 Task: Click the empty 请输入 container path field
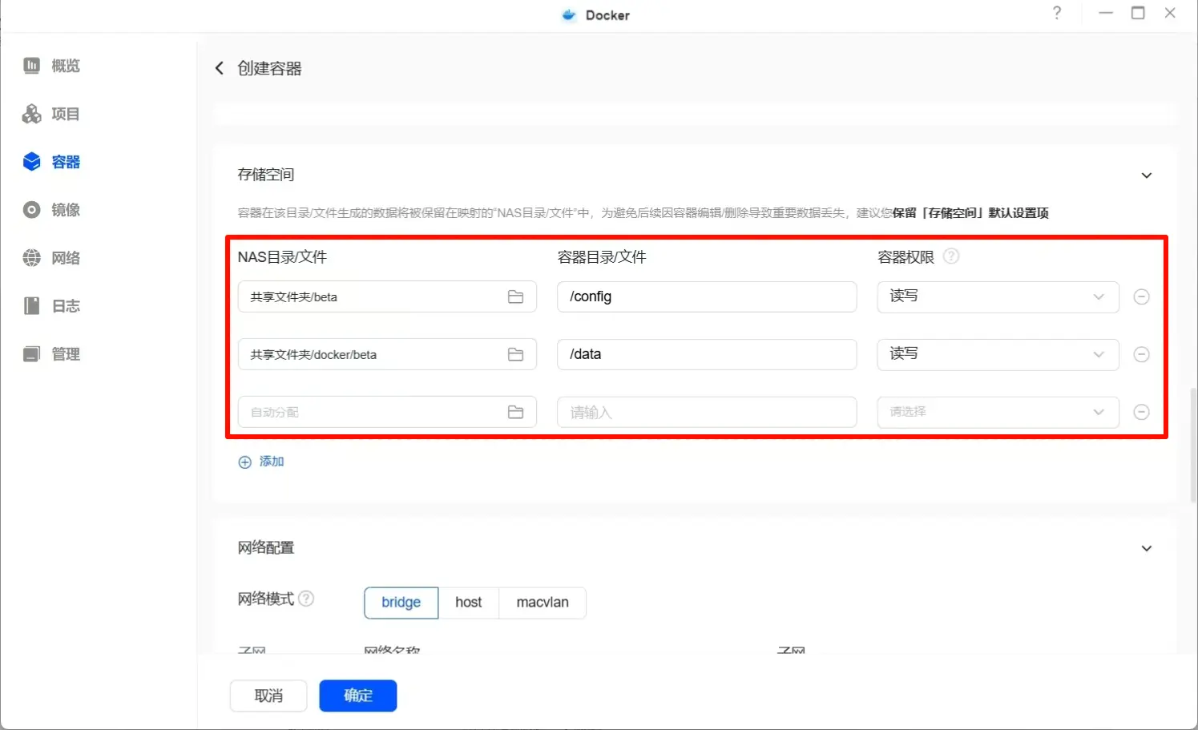[706, 412]
